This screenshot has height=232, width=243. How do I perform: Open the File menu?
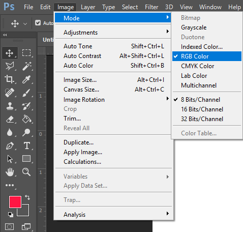[28, 7]
